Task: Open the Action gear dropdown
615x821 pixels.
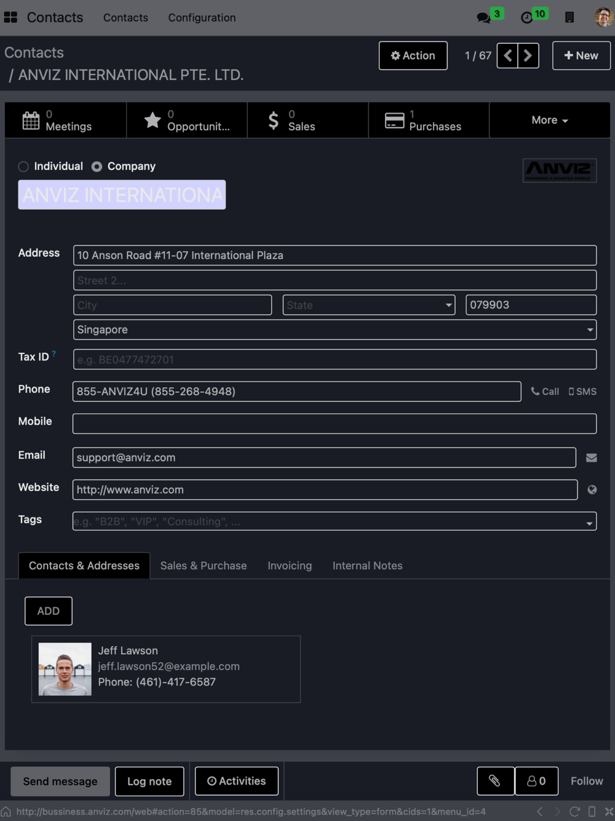Action: (413, 55)
